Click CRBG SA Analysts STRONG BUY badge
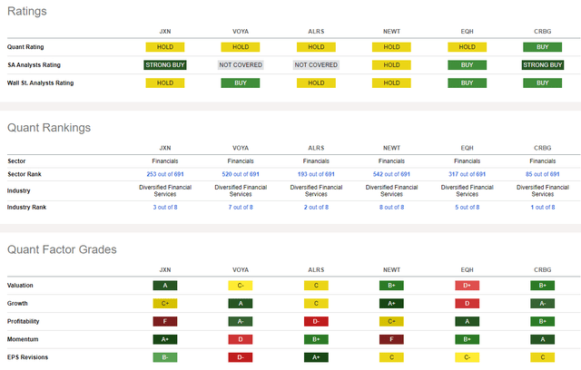581x370 pixels. 543,65
